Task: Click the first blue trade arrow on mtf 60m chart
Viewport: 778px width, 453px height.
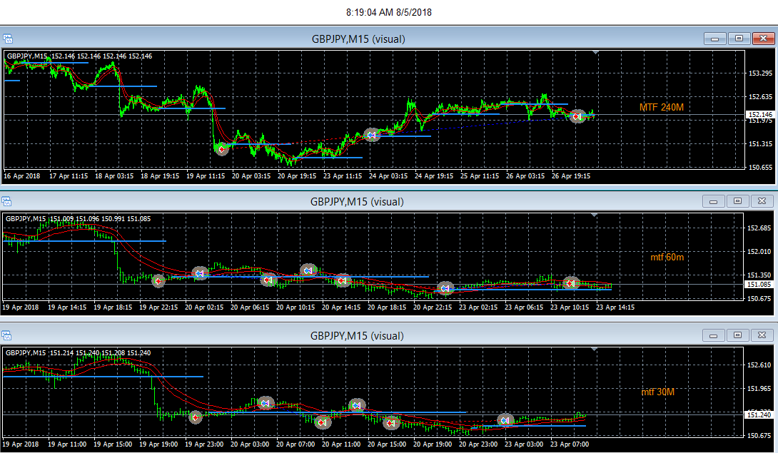Action: click(200, 273)
